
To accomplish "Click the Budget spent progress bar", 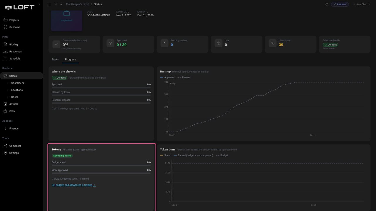I will [x=101, y=166].
